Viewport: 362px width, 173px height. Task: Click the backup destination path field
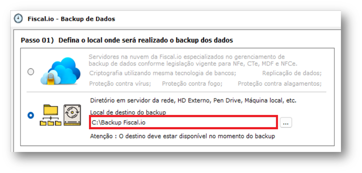click(x=184, y=123)
